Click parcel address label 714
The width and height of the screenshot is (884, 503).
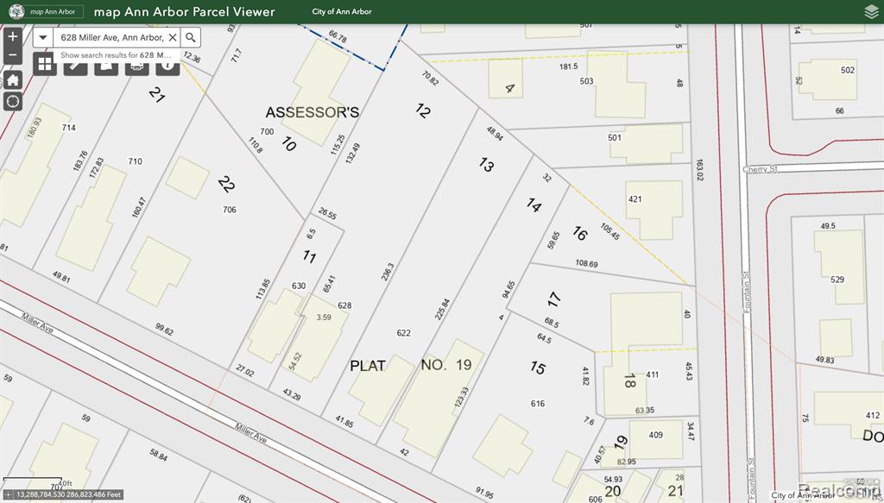pyautogui.click(x=69, y=128)
